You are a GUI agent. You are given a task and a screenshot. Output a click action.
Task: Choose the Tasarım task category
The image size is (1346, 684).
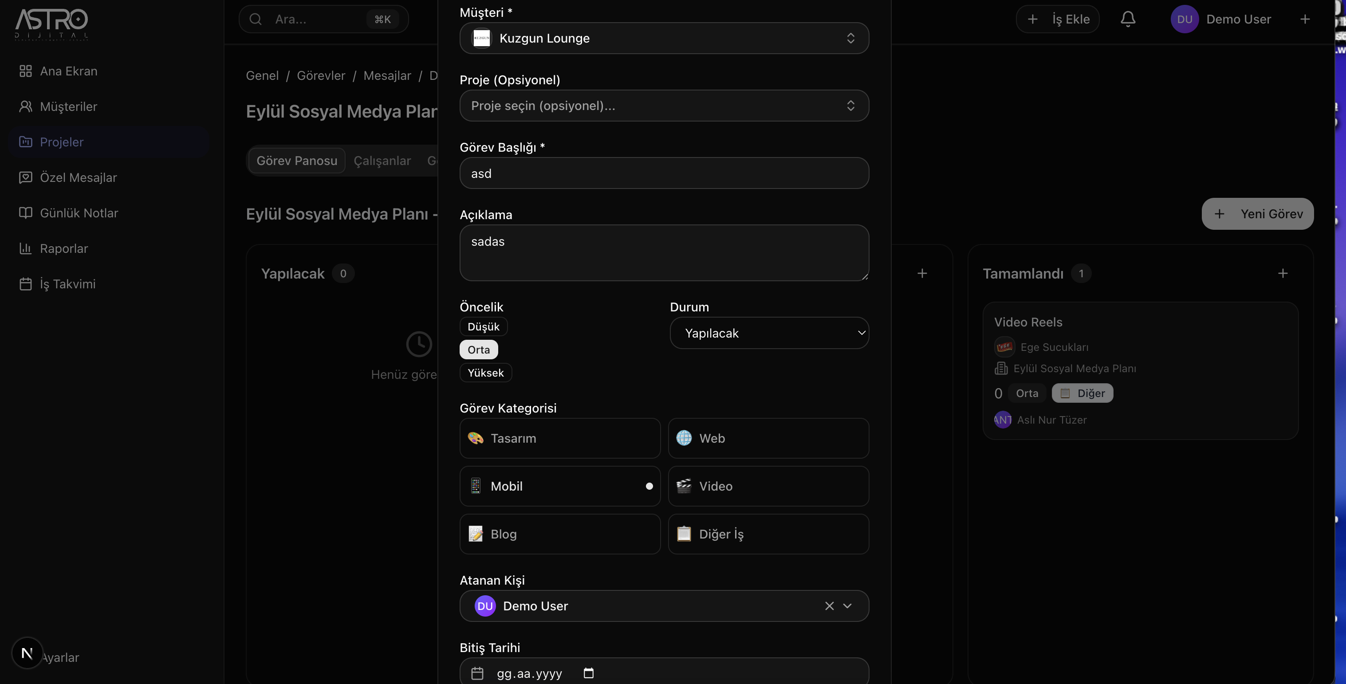559,438
